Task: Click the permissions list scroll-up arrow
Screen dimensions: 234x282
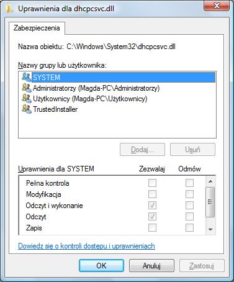Action: [x=210, y=181]
